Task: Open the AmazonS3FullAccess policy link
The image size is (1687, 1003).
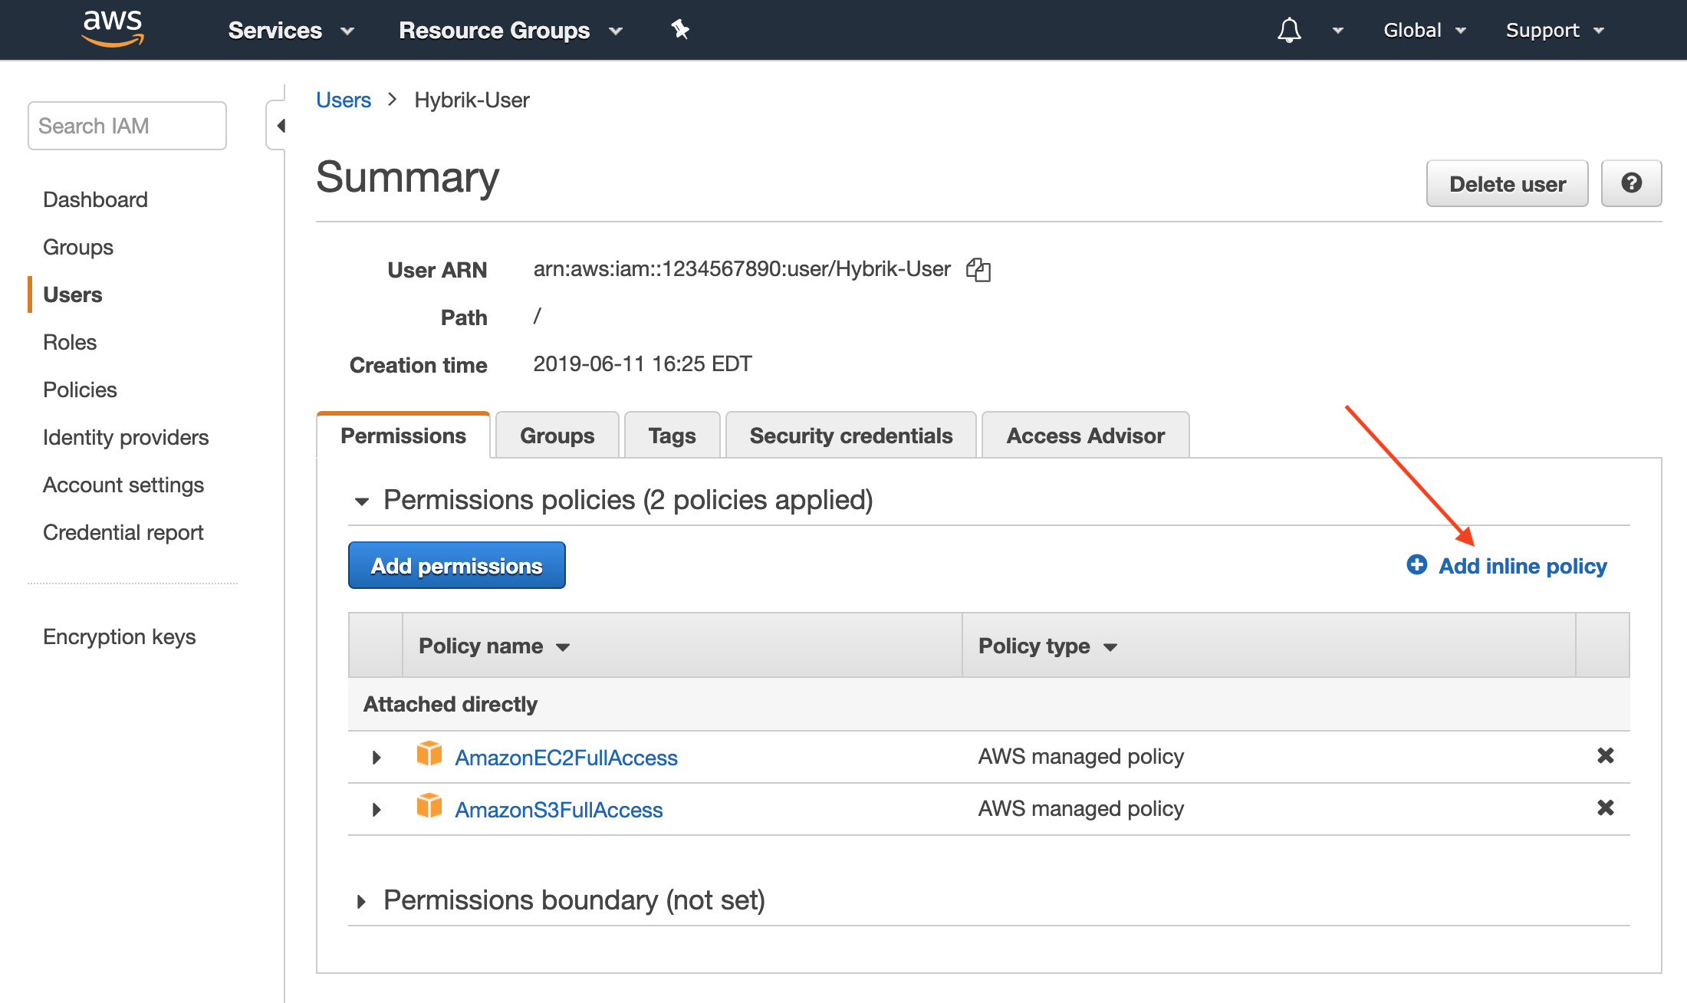Action: coord(558,810)
